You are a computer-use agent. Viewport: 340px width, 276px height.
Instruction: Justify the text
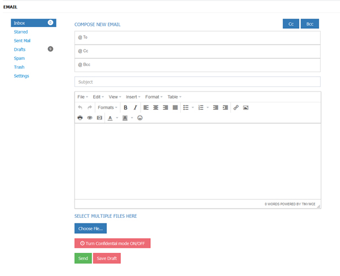(x=175, y=107)
